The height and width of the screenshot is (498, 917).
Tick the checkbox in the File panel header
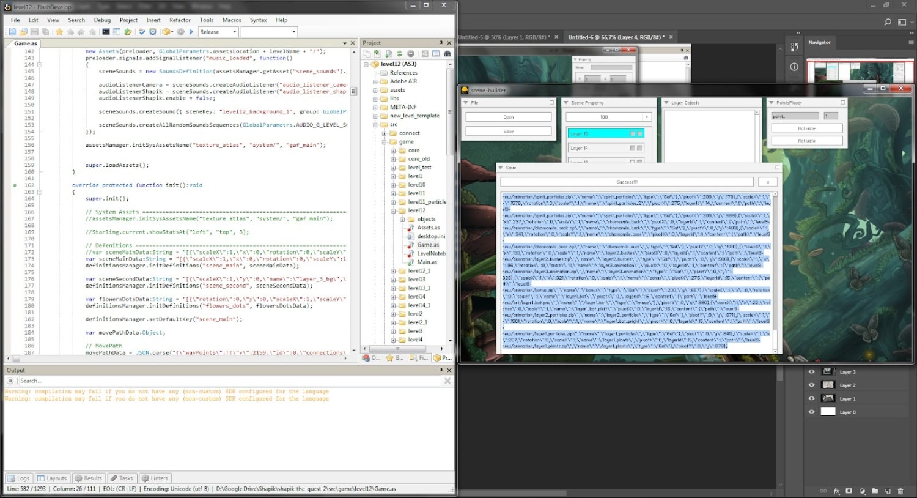click(x=551, y=102)
